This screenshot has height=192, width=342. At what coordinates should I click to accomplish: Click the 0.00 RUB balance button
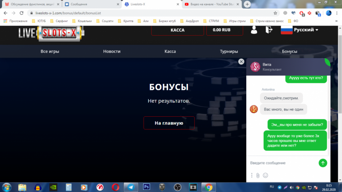tap(225, 30)
